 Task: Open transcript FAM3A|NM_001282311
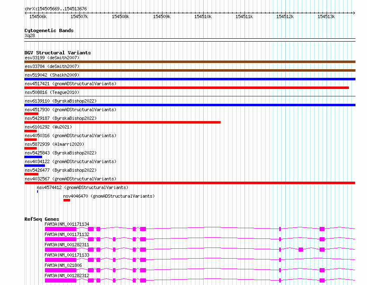[67, 245]
